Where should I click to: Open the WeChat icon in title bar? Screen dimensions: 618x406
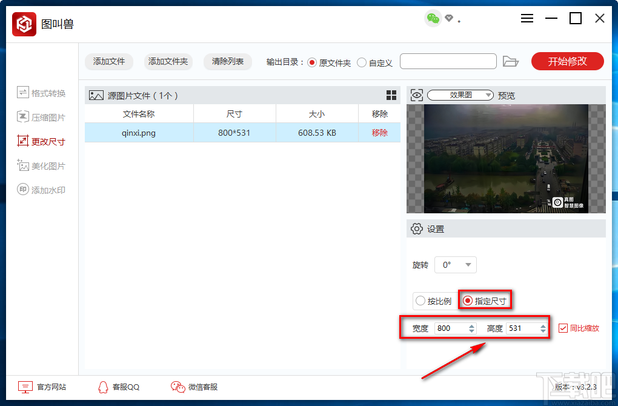433,18
